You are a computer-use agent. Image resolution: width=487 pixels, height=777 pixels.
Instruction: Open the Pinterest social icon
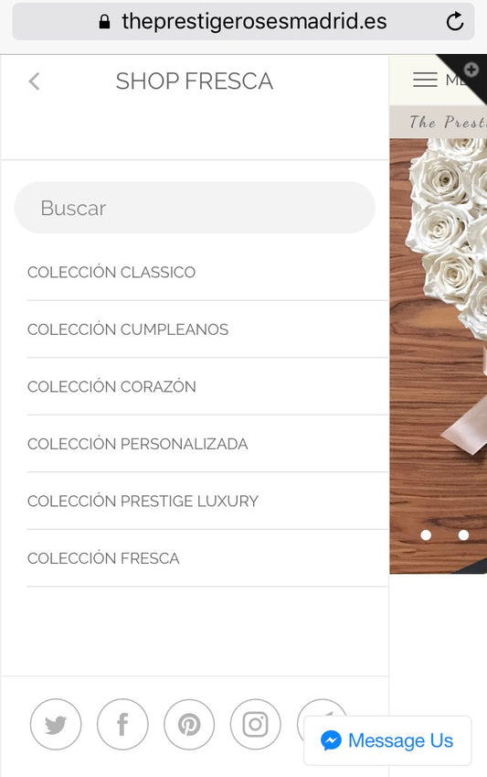(x=189, y=724)
